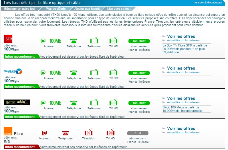Click Orange row crossed-out TV HD icon
The image size is (228, 150).
(x=110, y=132)
